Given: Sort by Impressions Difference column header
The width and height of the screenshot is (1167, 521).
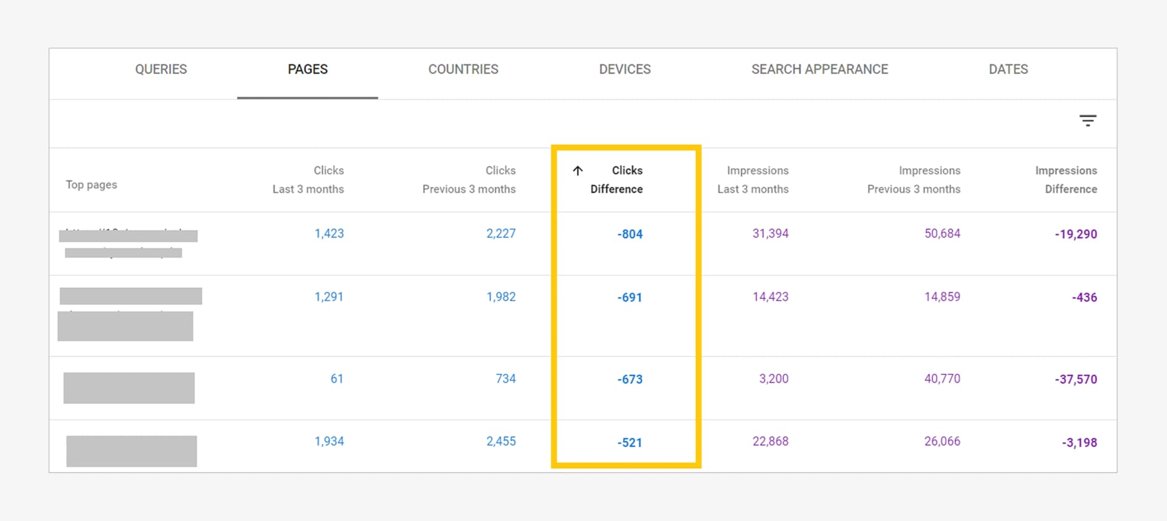Looking at the screenshot, I should click(x=1066, y=180).
